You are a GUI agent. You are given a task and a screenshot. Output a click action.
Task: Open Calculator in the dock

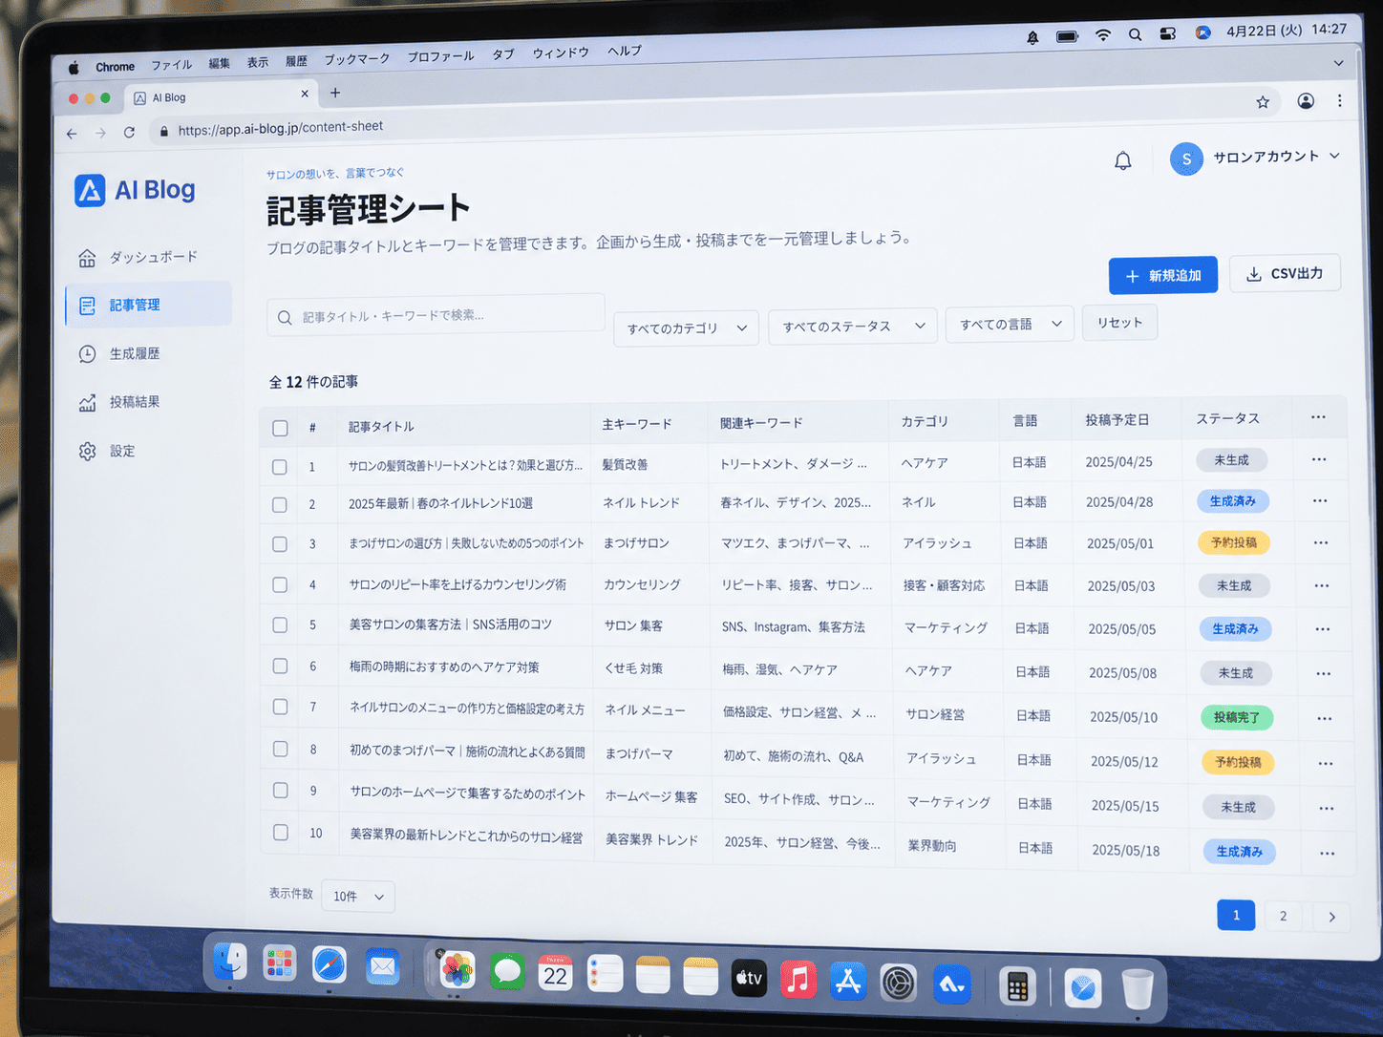tap(1017, 986)
